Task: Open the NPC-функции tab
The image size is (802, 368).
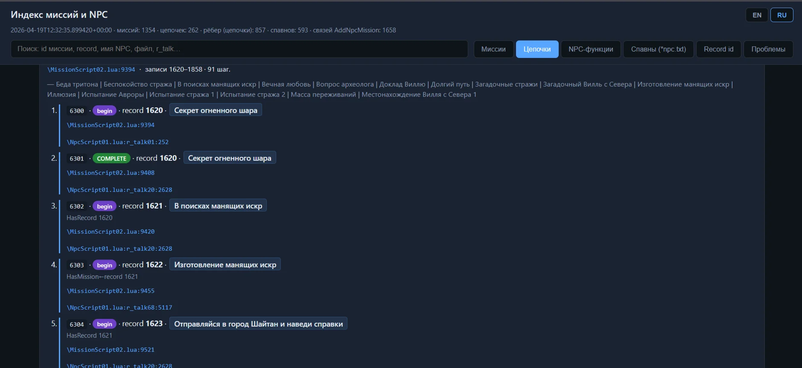Action: [591, 49]
